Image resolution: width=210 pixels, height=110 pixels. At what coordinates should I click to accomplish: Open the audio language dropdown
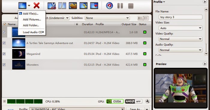click(67, 18)
